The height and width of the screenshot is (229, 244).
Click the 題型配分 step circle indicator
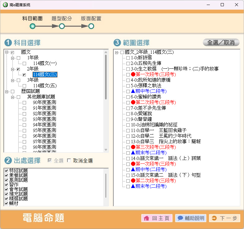[62, 26]
